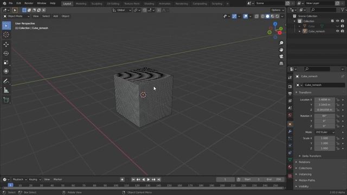Switch perspective/orthographic grid icon
This screenshot has height=195, width=347.
coord(281,63)
